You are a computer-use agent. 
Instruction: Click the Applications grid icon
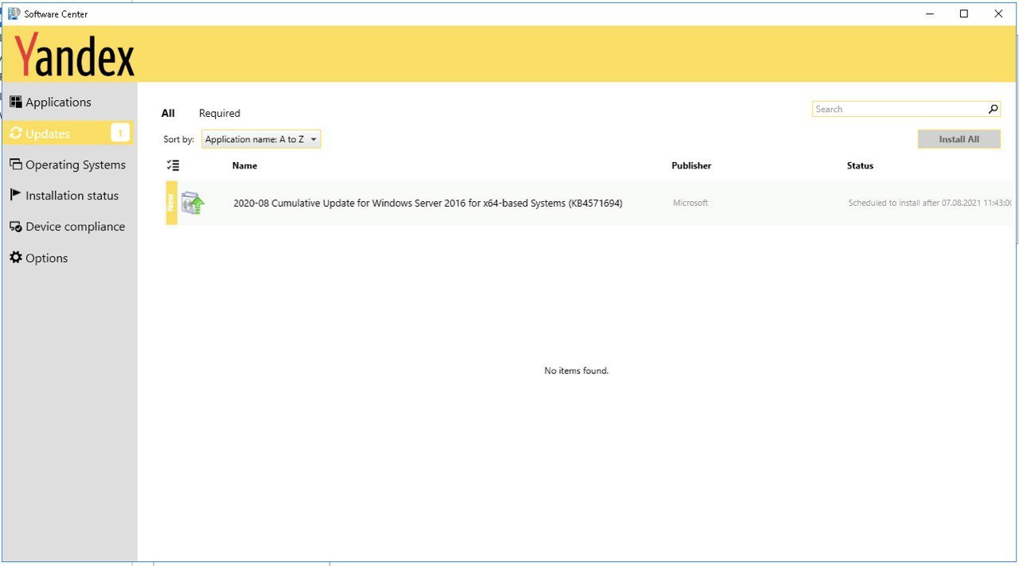15,102
